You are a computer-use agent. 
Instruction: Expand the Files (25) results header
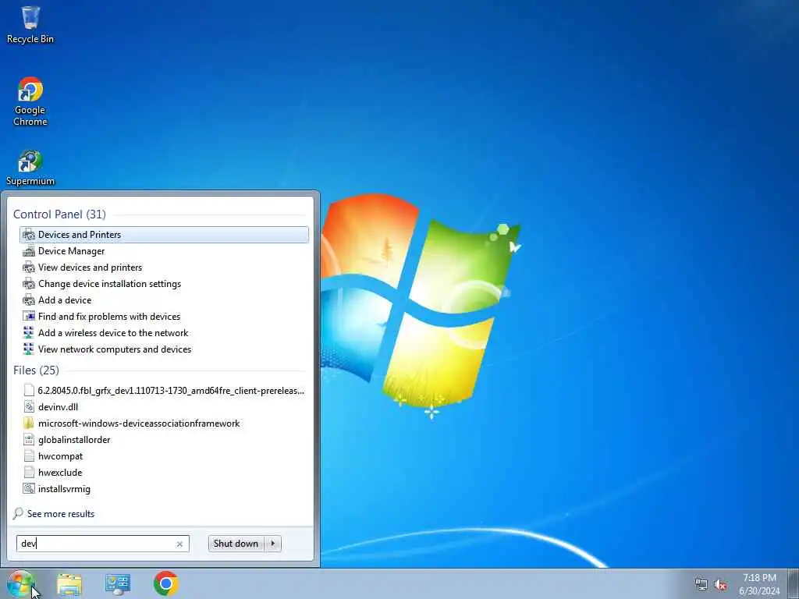pos(36,370)
